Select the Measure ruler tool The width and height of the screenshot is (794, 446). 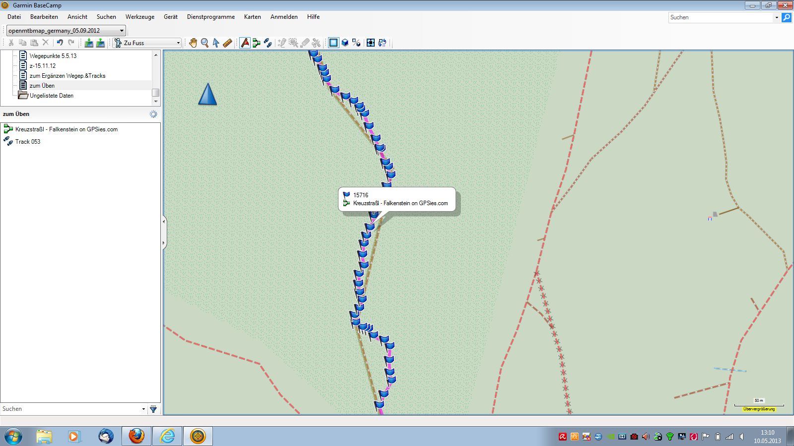(x=227, y=43)
